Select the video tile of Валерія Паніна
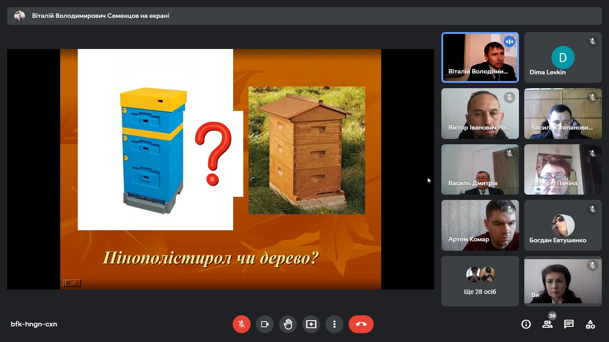The height and width of the screenshot is (342, 609). click(563, 170)
